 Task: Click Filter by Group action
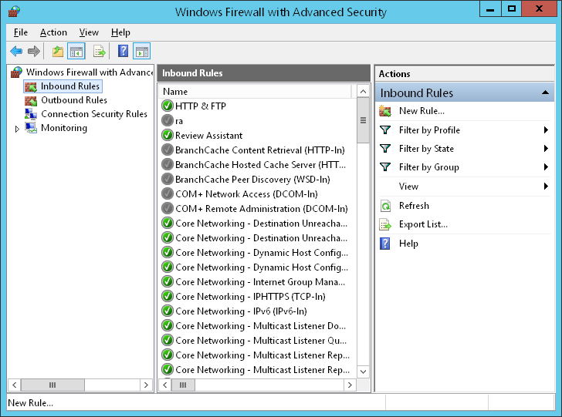428,167
